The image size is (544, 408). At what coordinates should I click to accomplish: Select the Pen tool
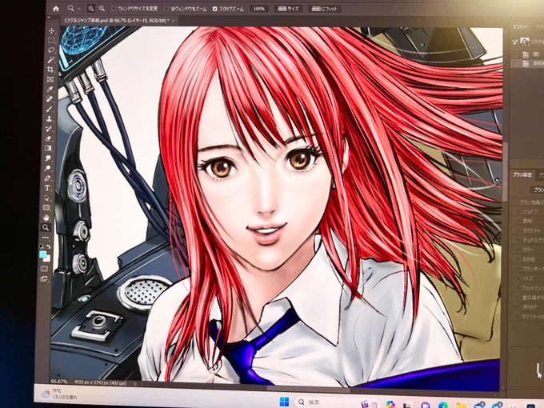point(47,178)
